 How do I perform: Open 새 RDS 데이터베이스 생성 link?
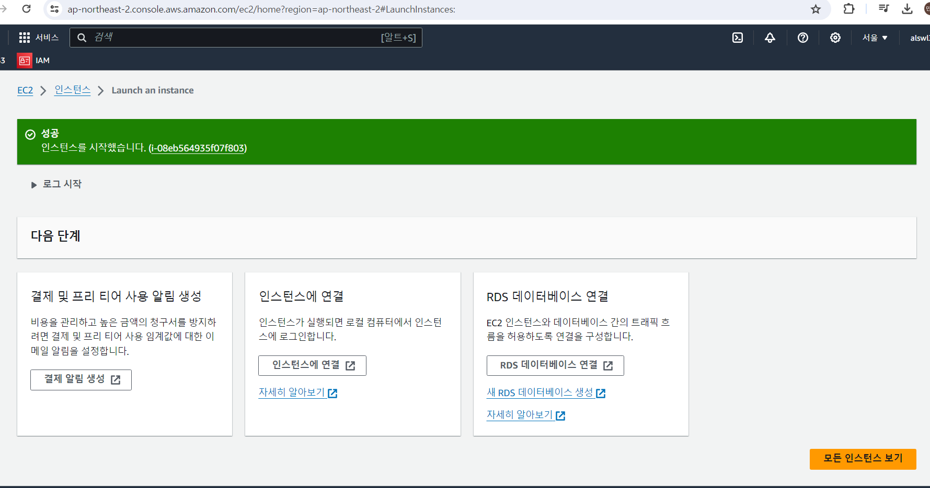coord(546,392)
